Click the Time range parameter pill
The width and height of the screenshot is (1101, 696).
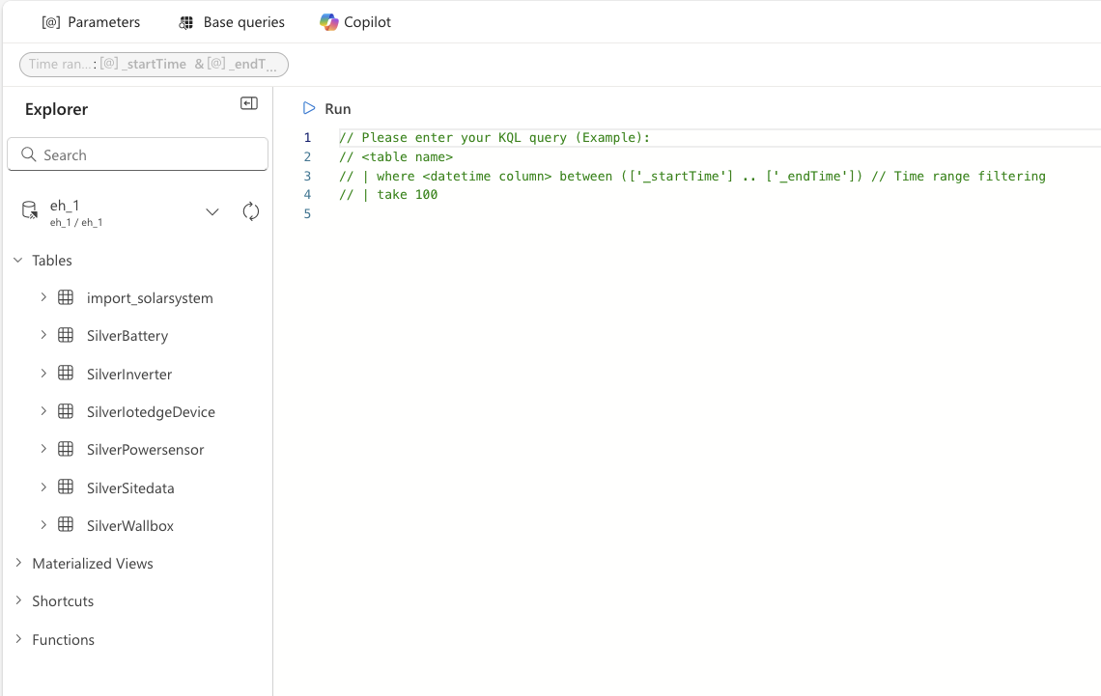[154, 65]
